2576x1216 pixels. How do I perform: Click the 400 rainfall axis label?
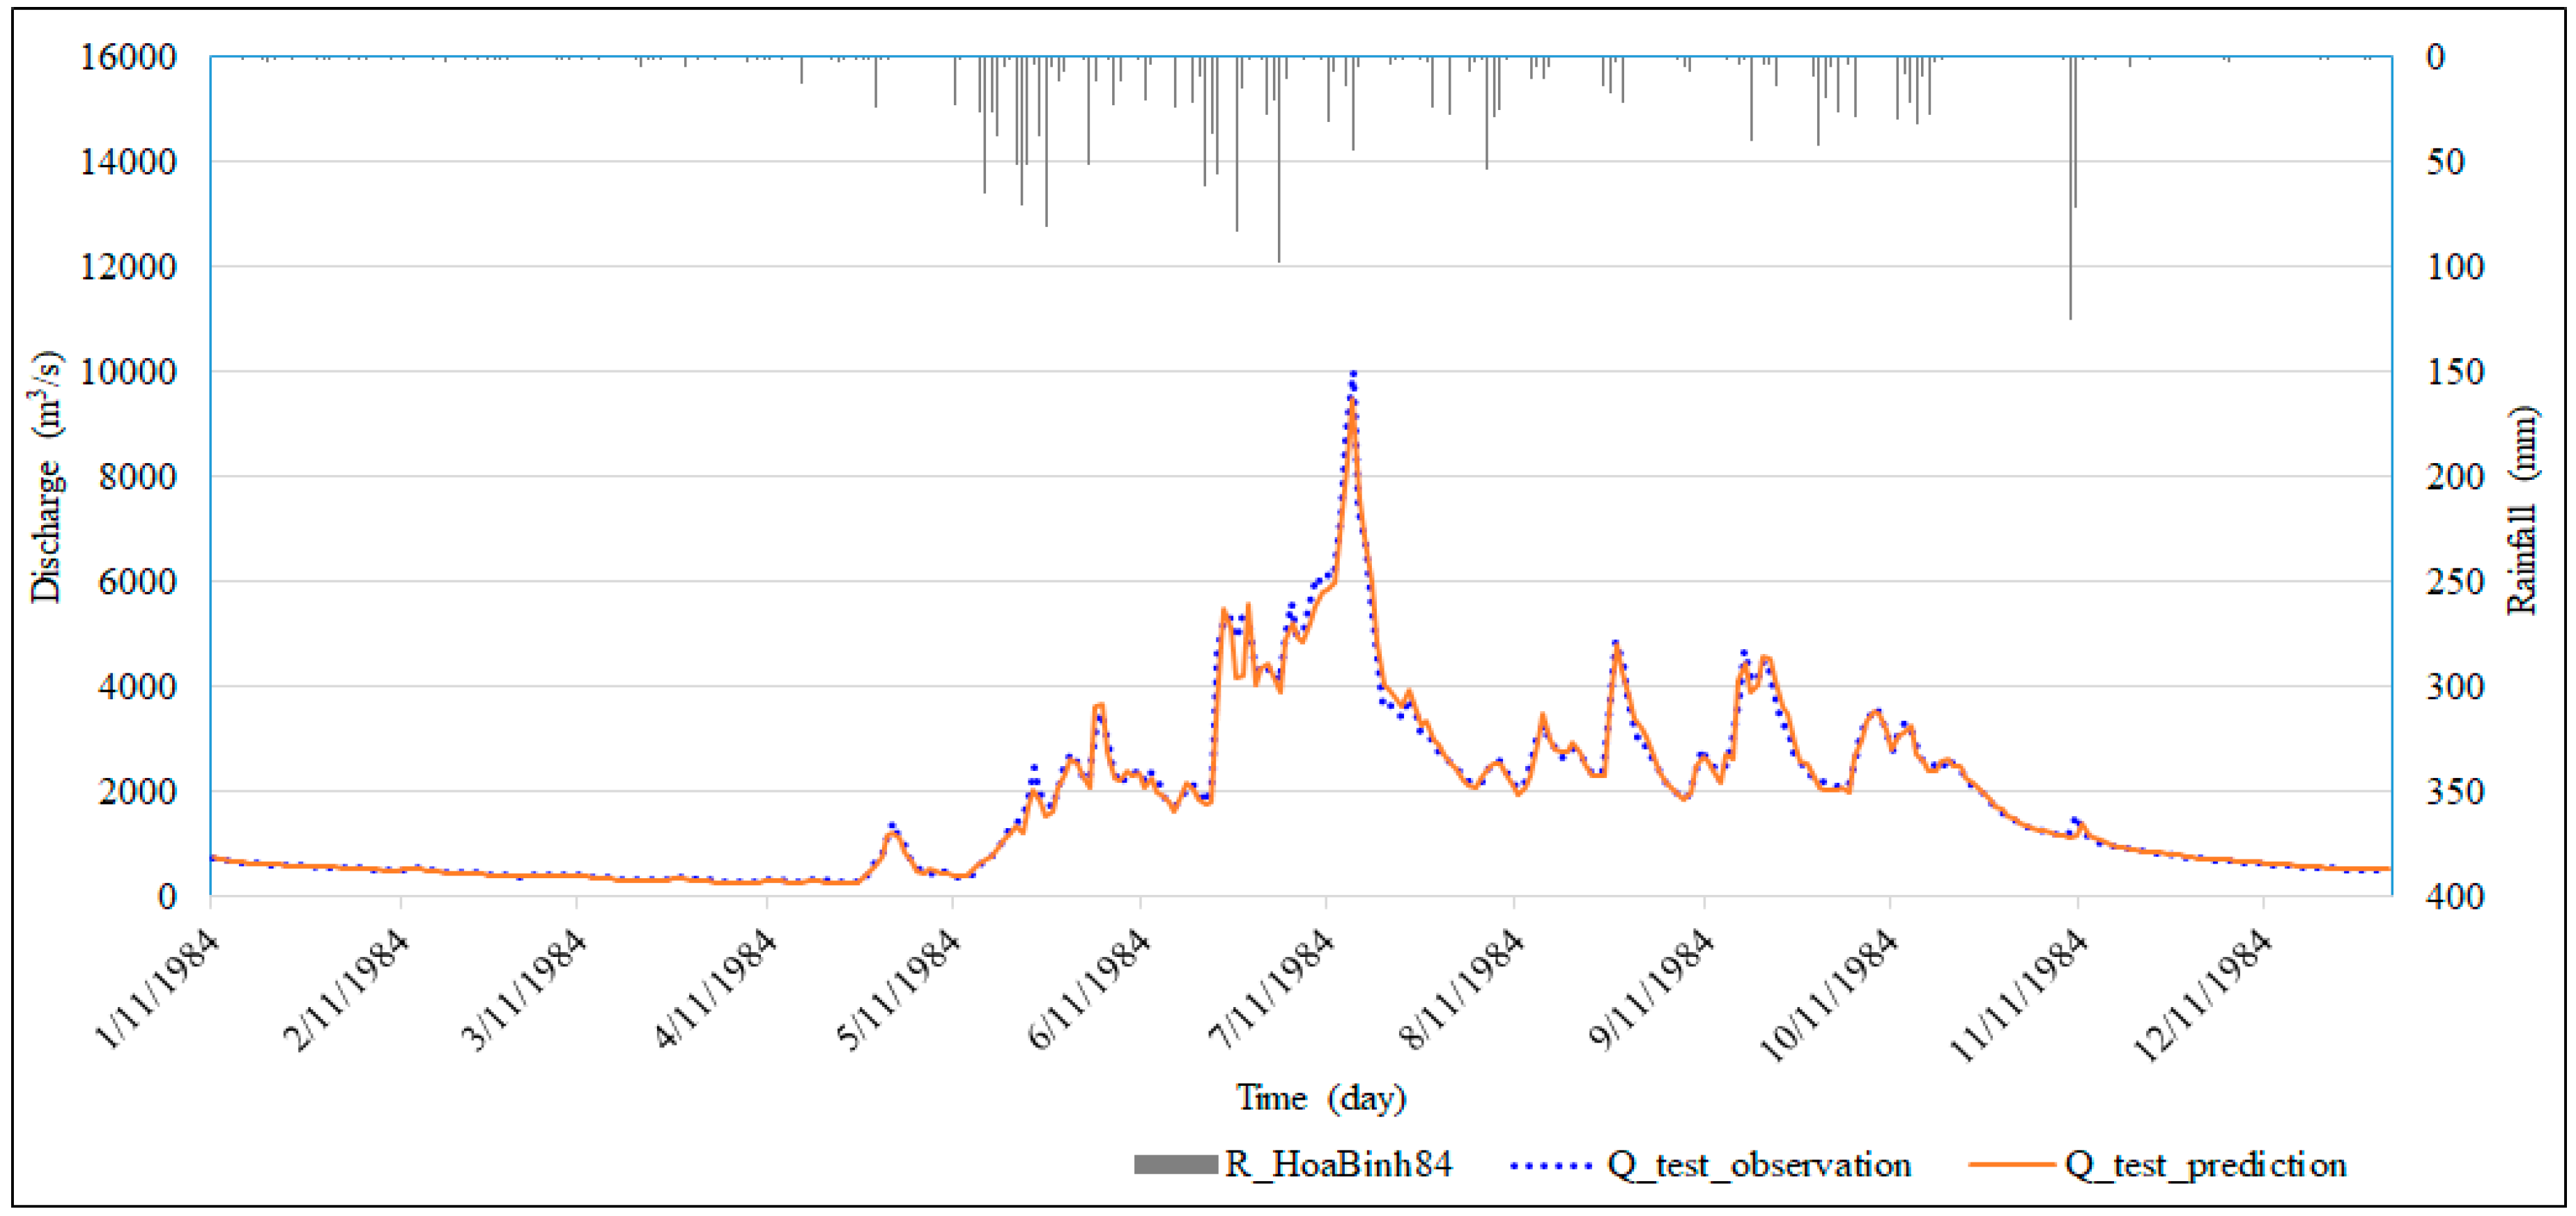tap(2456, 896)
